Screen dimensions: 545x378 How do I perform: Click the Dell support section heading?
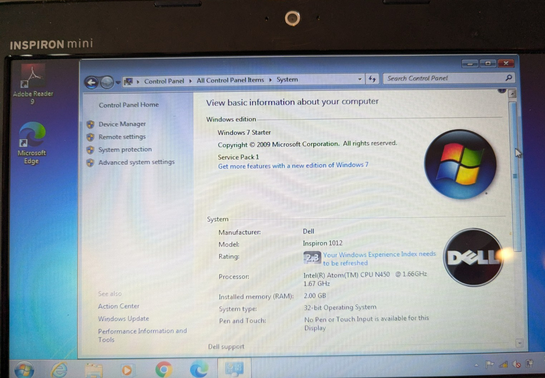click(x=226, y=347)
